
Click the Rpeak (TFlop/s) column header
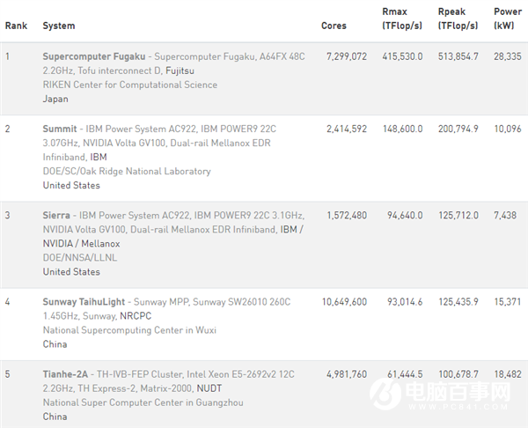458,20
